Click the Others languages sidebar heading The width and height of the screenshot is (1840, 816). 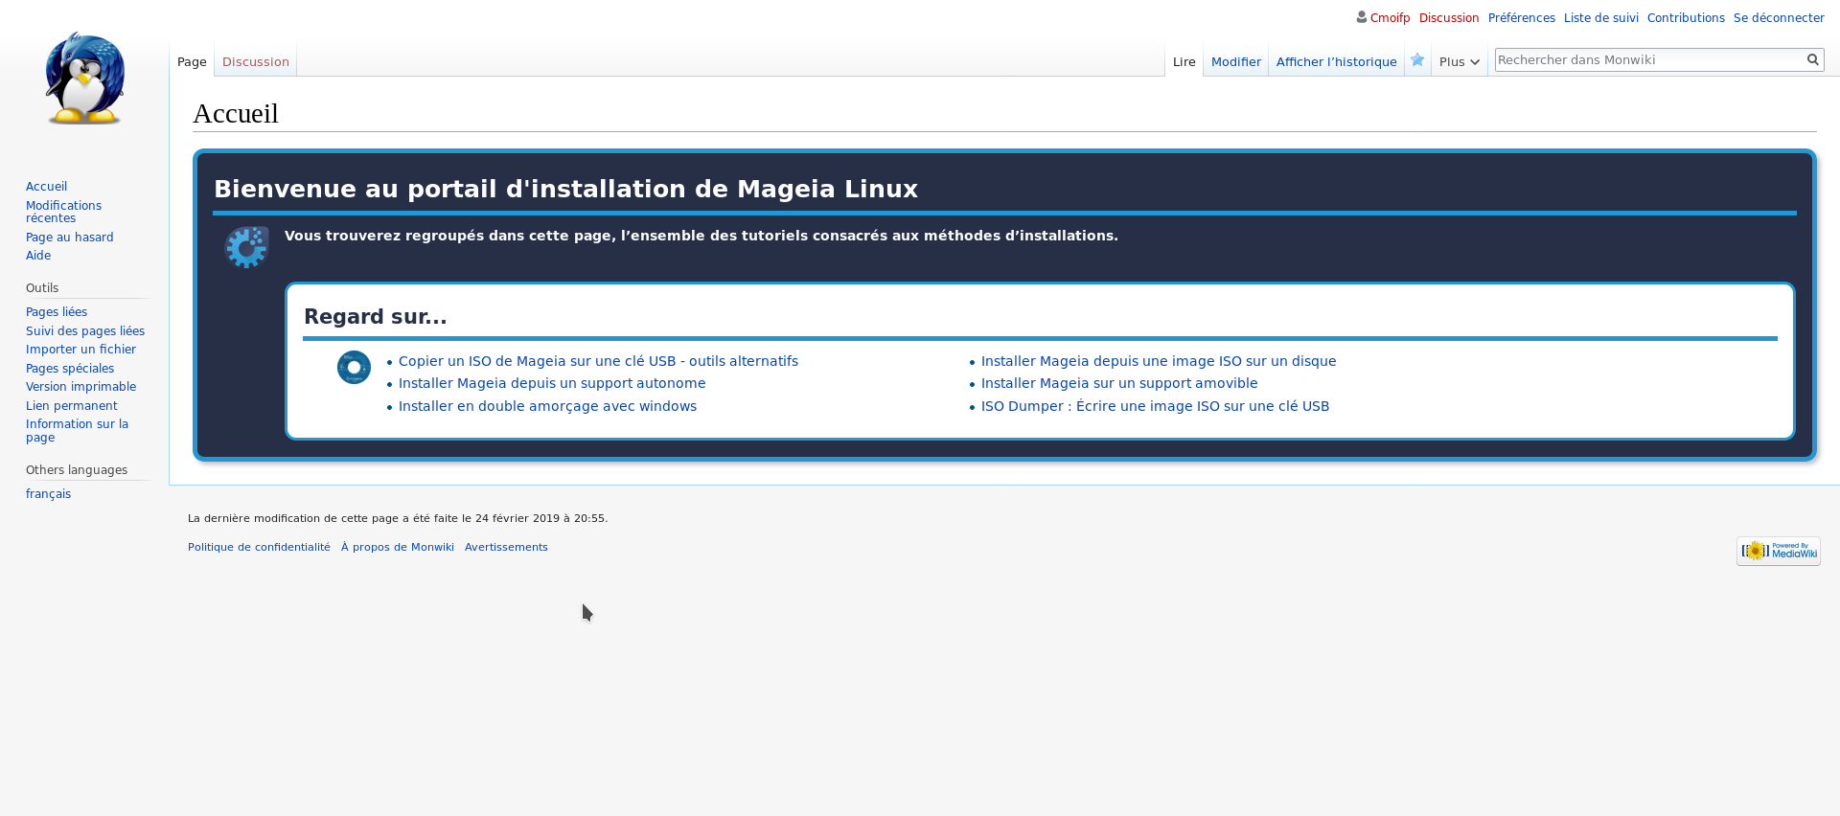77,470
